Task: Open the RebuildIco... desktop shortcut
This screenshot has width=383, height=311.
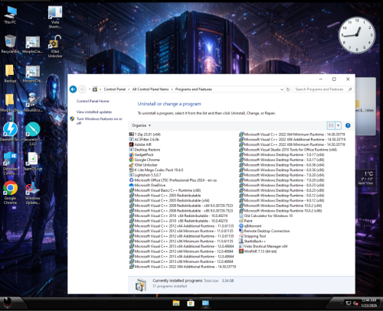Action: click(33, 102)
